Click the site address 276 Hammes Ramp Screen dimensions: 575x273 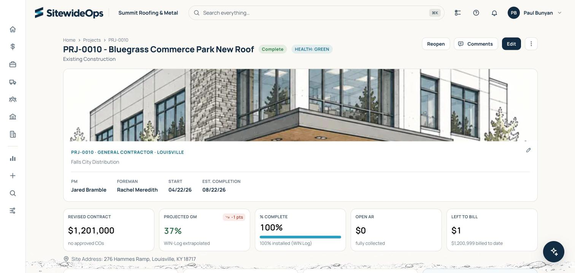(x=150, y=259)
